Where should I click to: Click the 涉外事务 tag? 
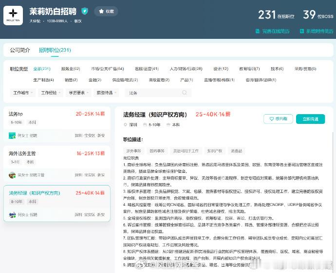coord(134,151)
